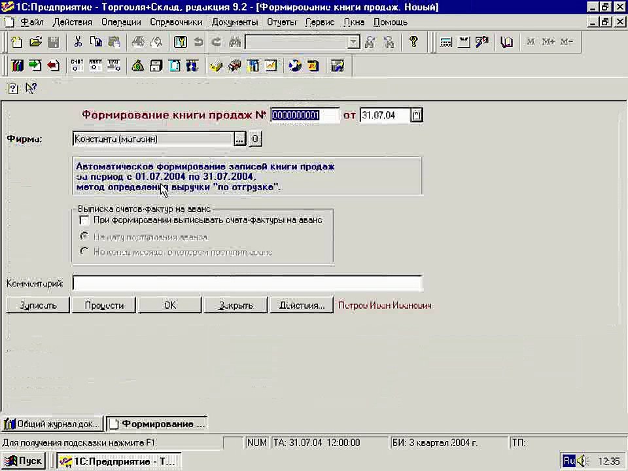The image size is (628, 471).
Task: Open the Файл menu
Action: (31, 22)
